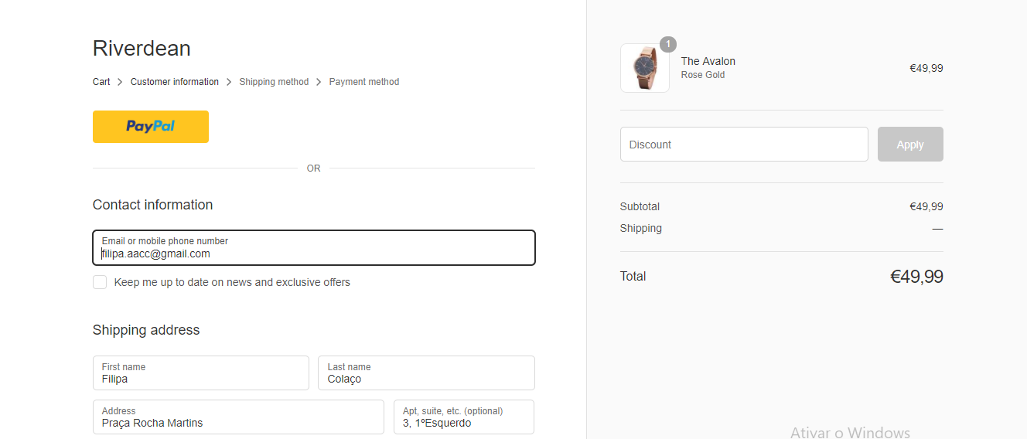Click the chevron after Shipping method breadcrumb
This screenshot has height=439, width=1027.
pyautogui.click(x=319, y=82)
